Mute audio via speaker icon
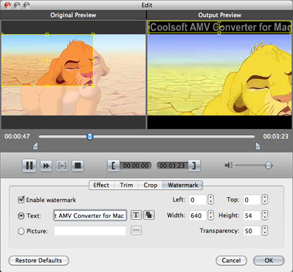This screenshot has width=293, height=272. [x=229, y=166]
